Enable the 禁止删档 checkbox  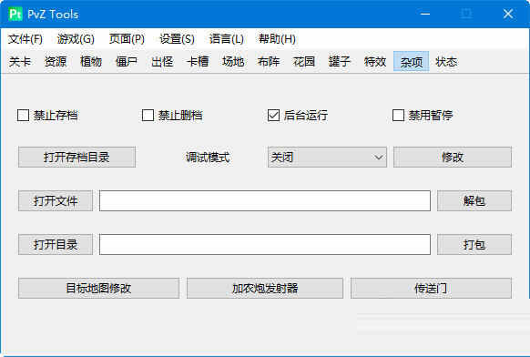[148, 116]
